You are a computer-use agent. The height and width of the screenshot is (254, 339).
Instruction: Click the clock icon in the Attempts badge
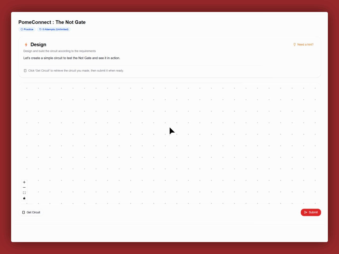coord(41,29)
